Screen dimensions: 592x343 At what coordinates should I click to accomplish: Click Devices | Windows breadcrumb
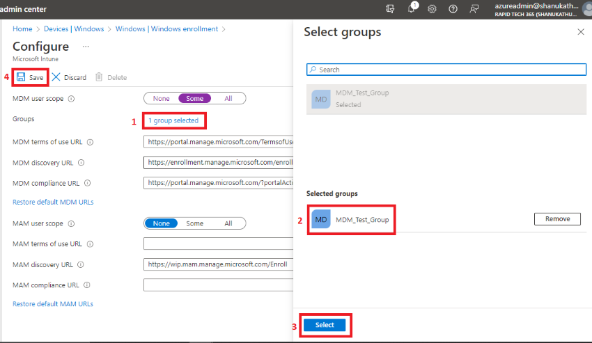[x=74, y=29]
